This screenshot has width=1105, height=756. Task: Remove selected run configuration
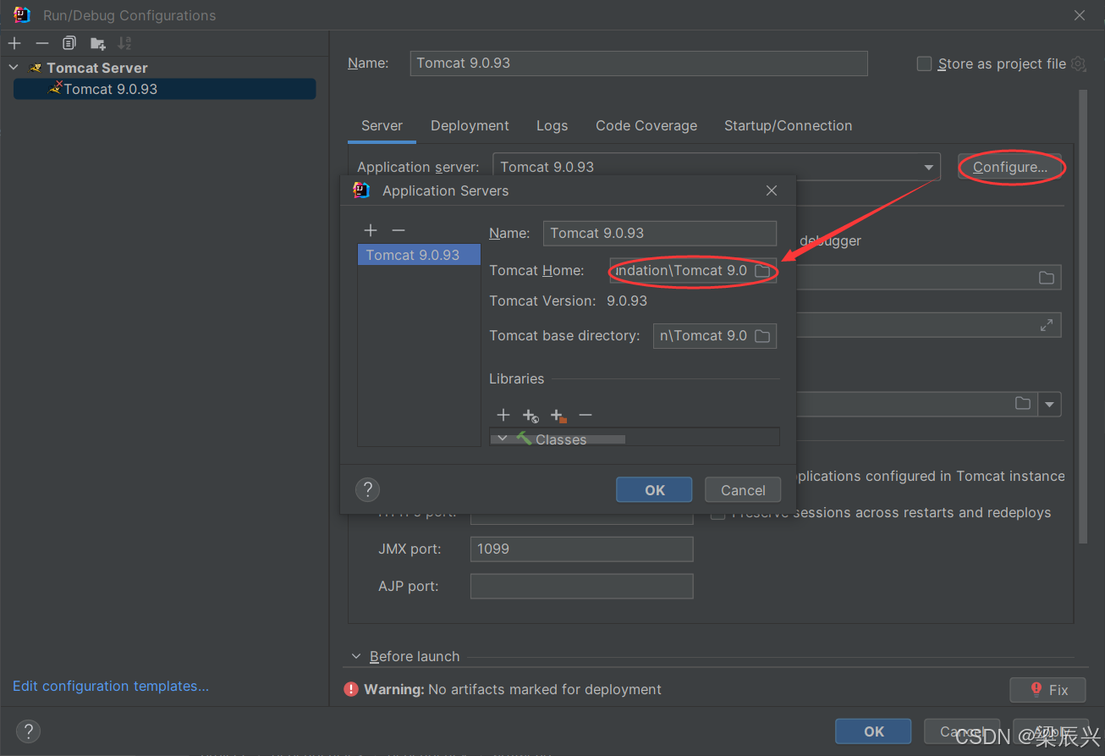coord(42,43)
